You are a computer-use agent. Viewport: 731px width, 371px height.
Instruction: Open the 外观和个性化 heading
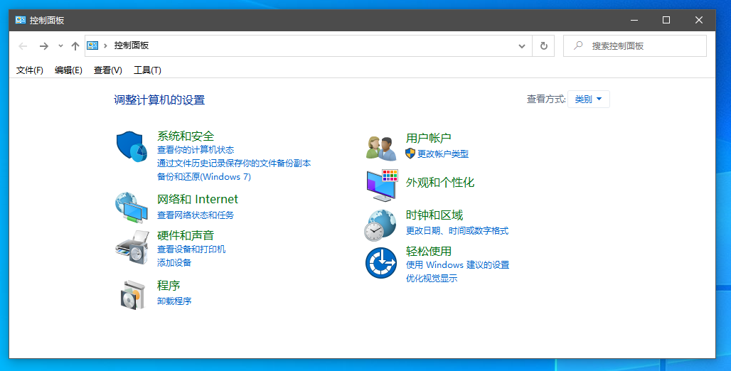pyautogui.click(x=440, y=182)
